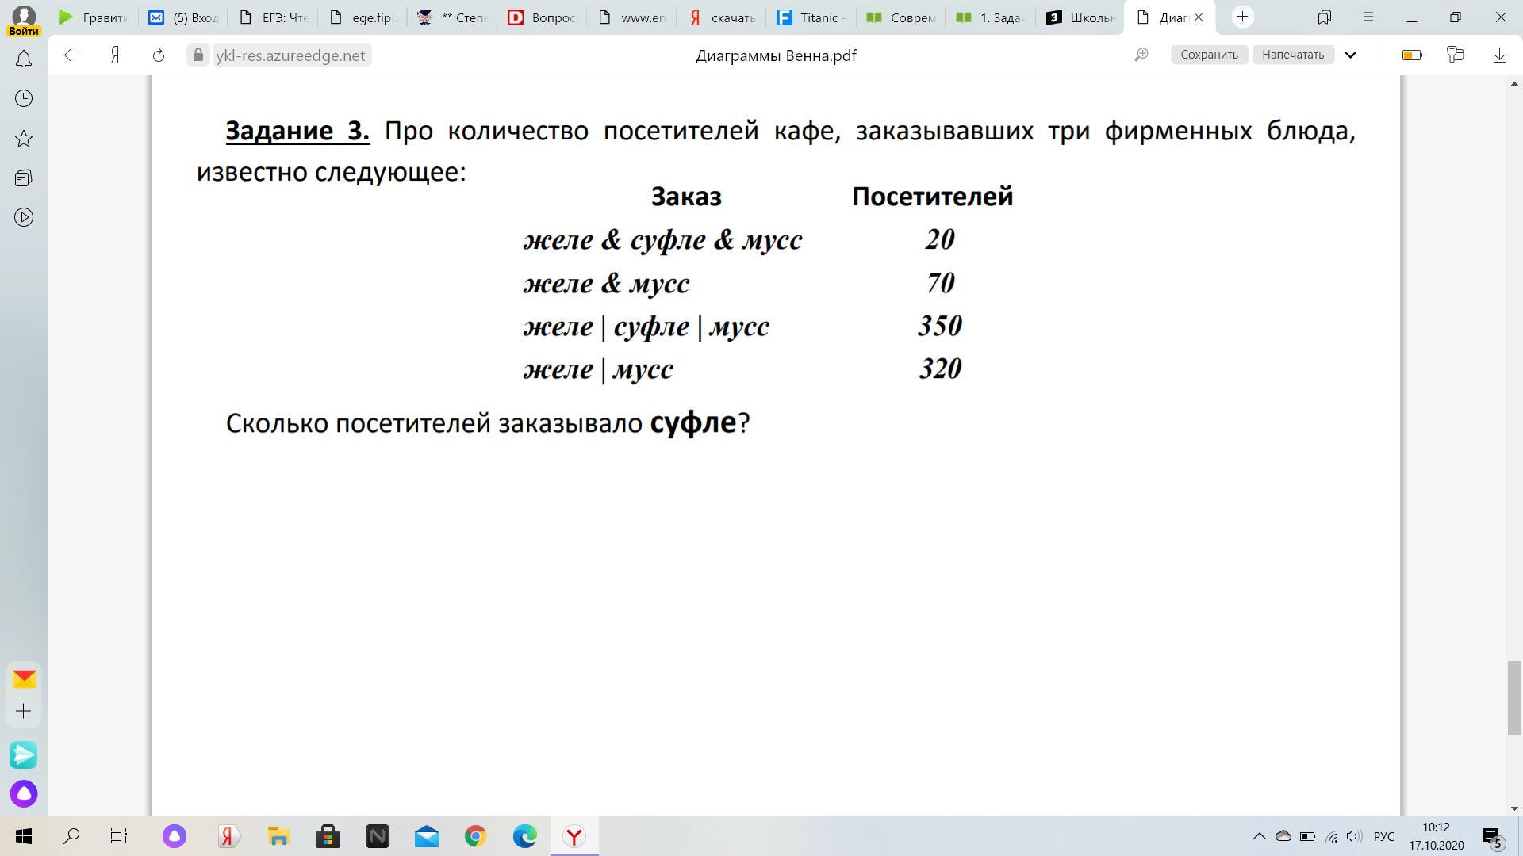Click the РУС language indicator
This screenshot has width=1523, height=856.
tap(1384, 836)
